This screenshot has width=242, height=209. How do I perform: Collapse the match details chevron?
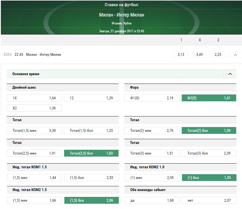tap(235, 55)
